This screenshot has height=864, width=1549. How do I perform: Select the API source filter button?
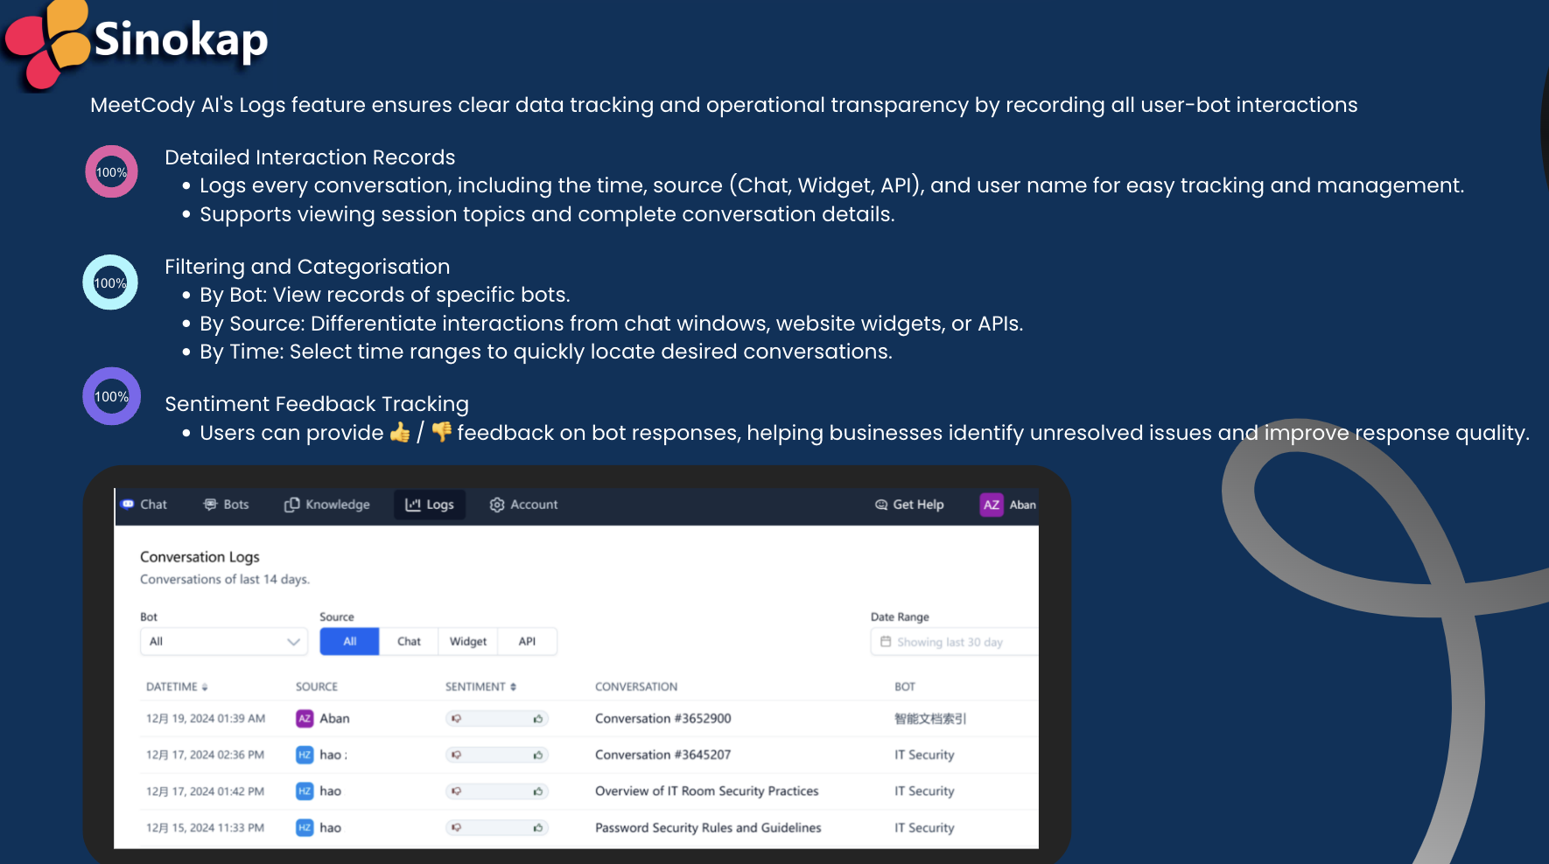(x=527, y=641)
